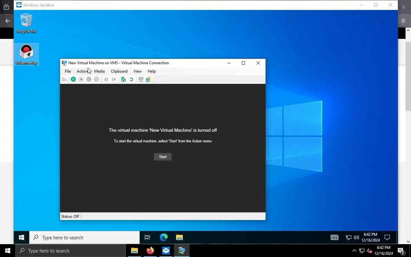Click the background window scrollbar down arrow
This screenshot has height=257, width=411.
point(408,242)
